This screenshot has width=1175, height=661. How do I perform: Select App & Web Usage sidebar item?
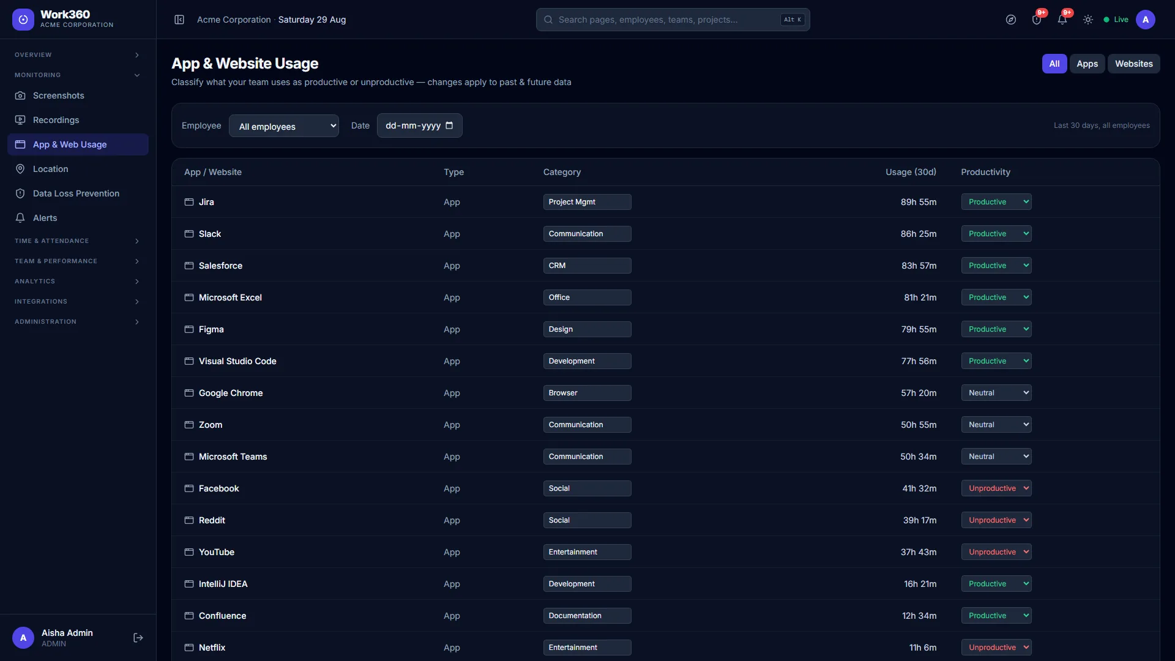(x=78, y=144)
